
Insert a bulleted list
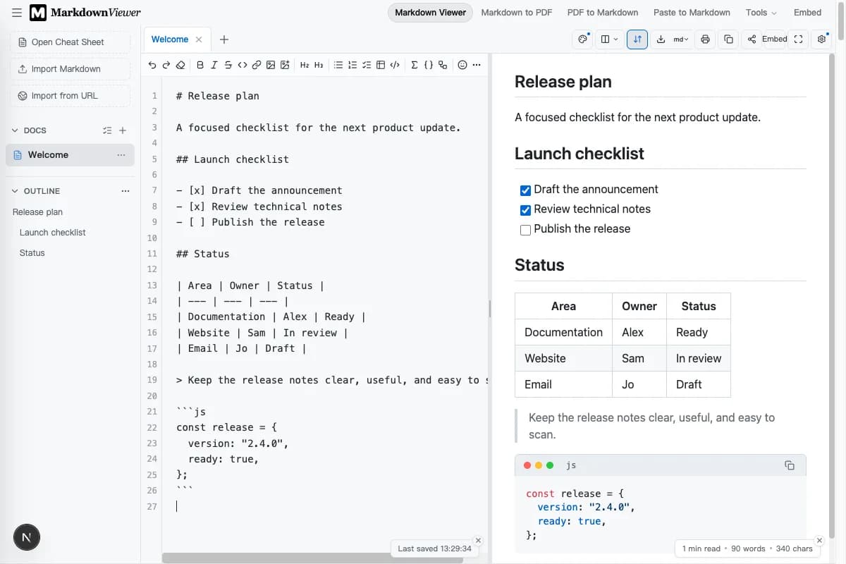pyautogui.click(x=338, y=65)
